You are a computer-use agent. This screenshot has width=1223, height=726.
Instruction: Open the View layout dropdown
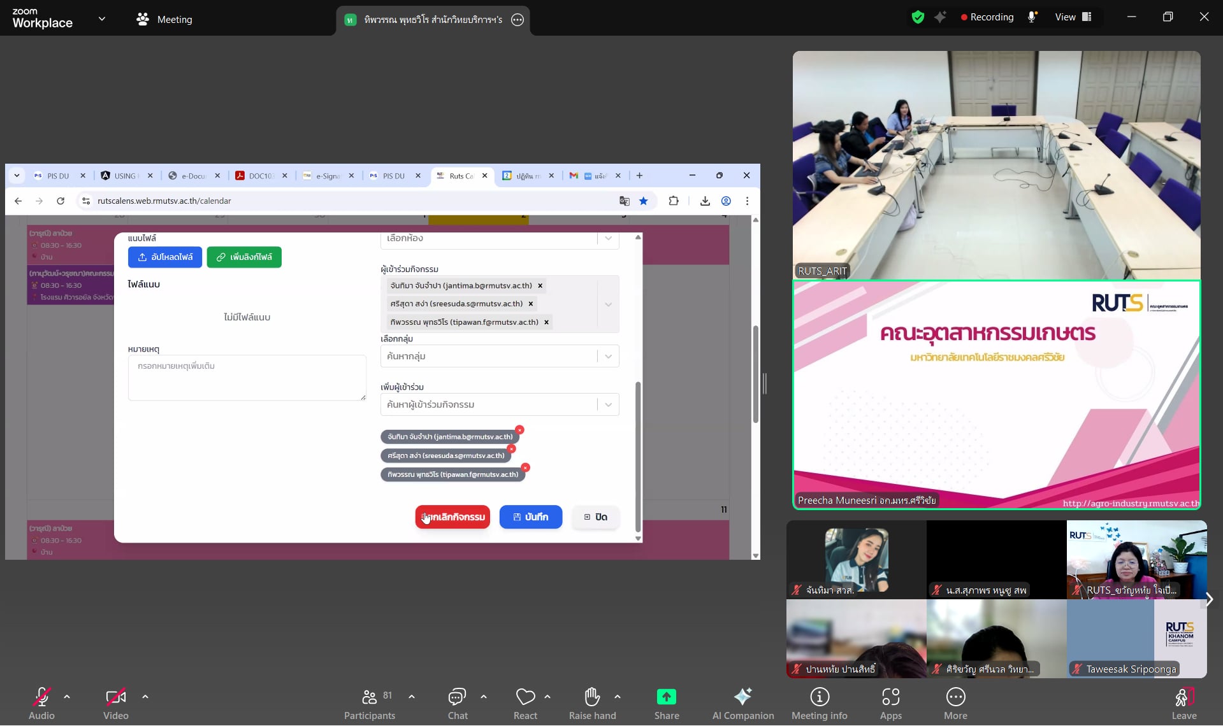(x=1073, y=17)
